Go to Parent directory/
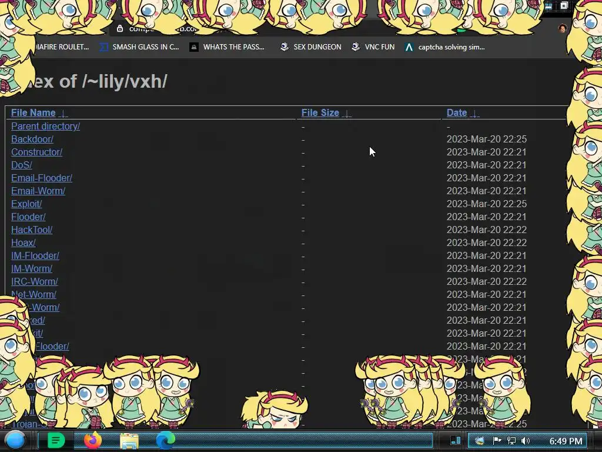Image resolution: width=602 pixels, height=452 pixels. pos(46,126)
